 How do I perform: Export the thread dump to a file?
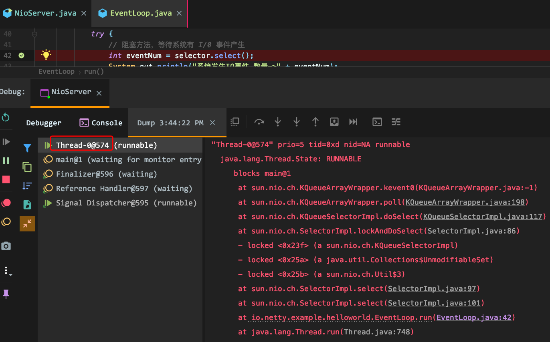(x=27, y=205)
